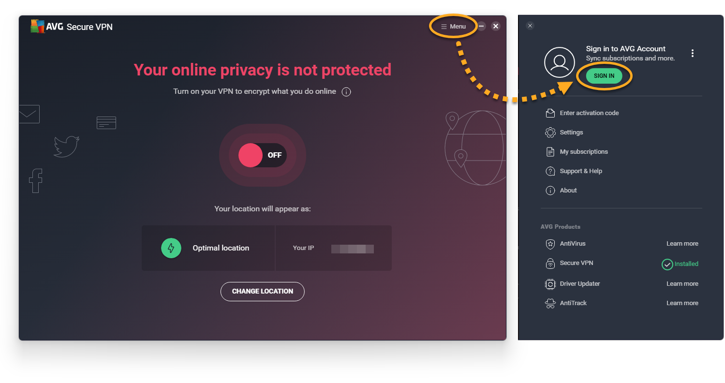Click Learn more next to AntiVirus
This screenshot has width=725, height=383.
(682, 244)
